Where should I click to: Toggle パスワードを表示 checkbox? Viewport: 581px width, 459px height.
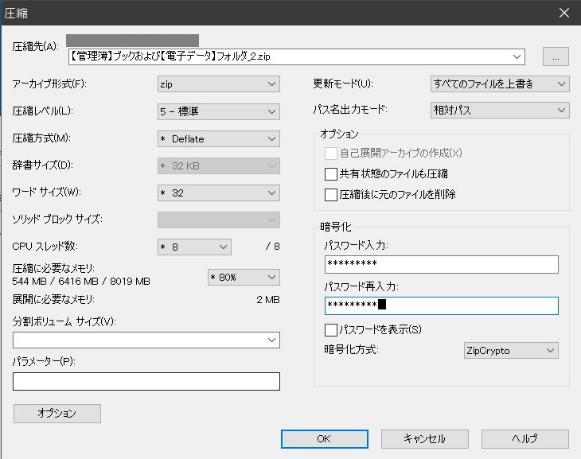[x=331, y=329]
